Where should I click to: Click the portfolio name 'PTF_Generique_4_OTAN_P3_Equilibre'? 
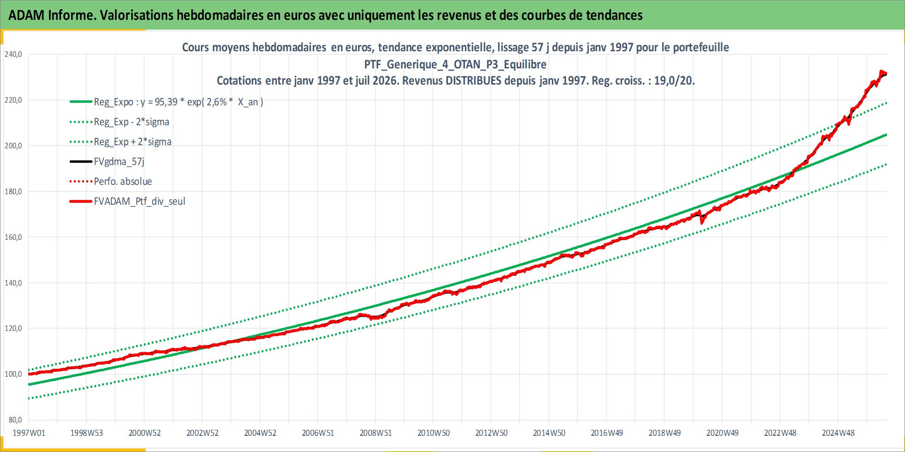(x=455, y=64)
